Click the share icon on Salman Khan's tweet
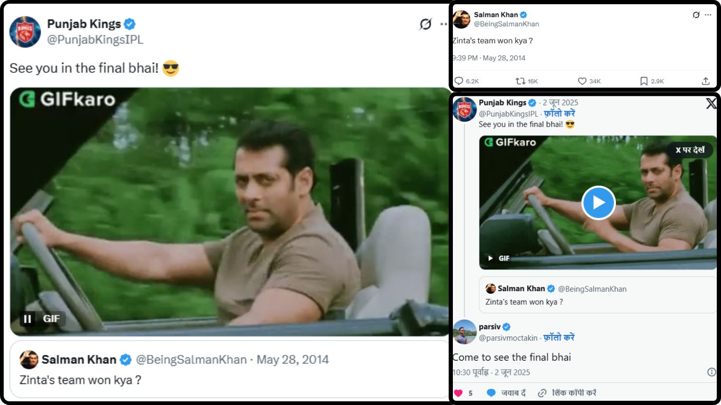721x405 pixels. (x=706, y=81)
